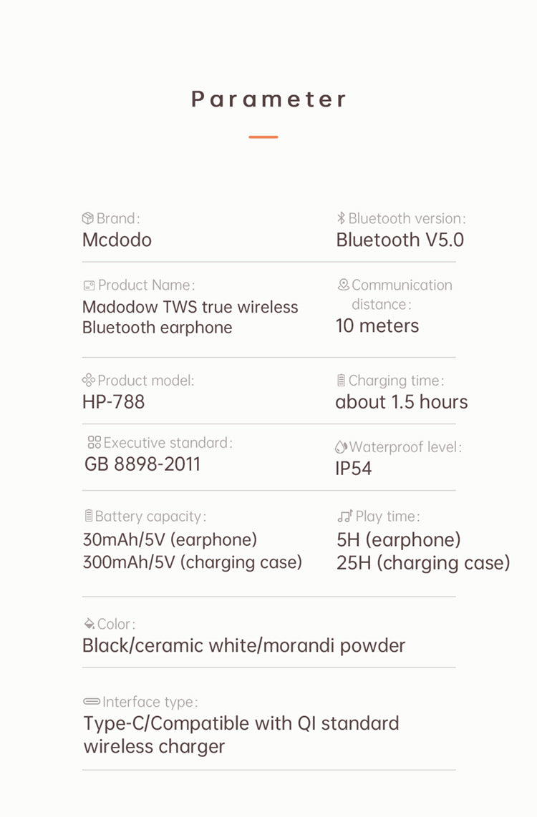
Task: Click the battery icon beside Battery capacity
Action: tap(89, 516)
